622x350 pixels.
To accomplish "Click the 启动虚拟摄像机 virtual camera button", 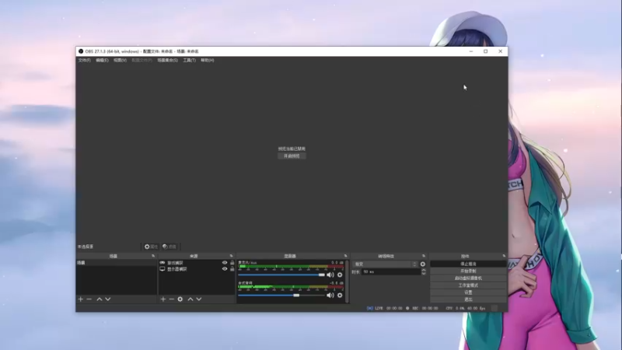I will (469, 278).
